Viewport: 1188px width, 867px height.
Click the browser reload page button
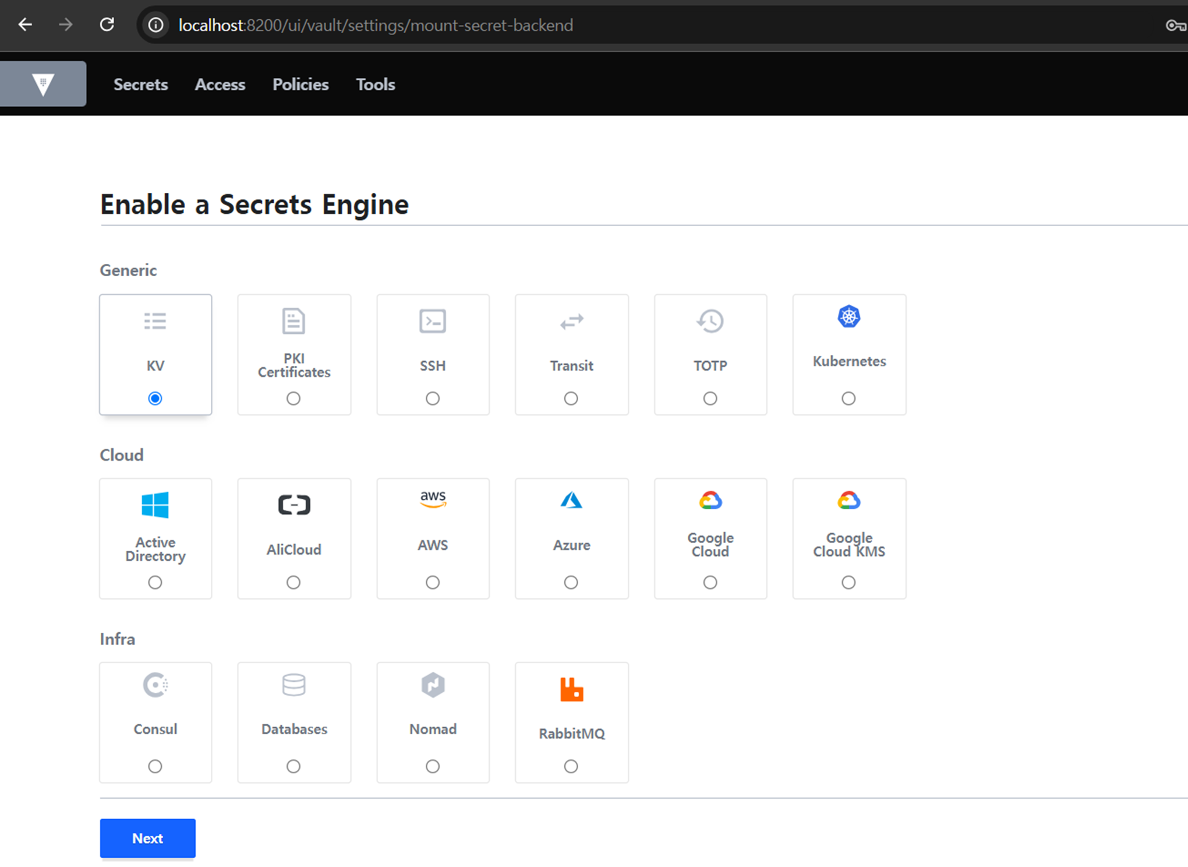[x=107, y=24]
